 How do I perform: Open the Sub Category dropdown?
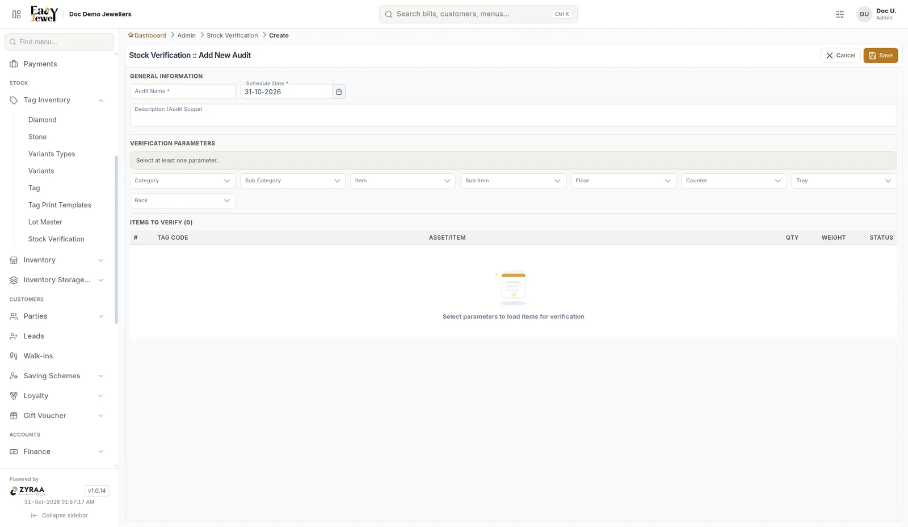(293, 181)
